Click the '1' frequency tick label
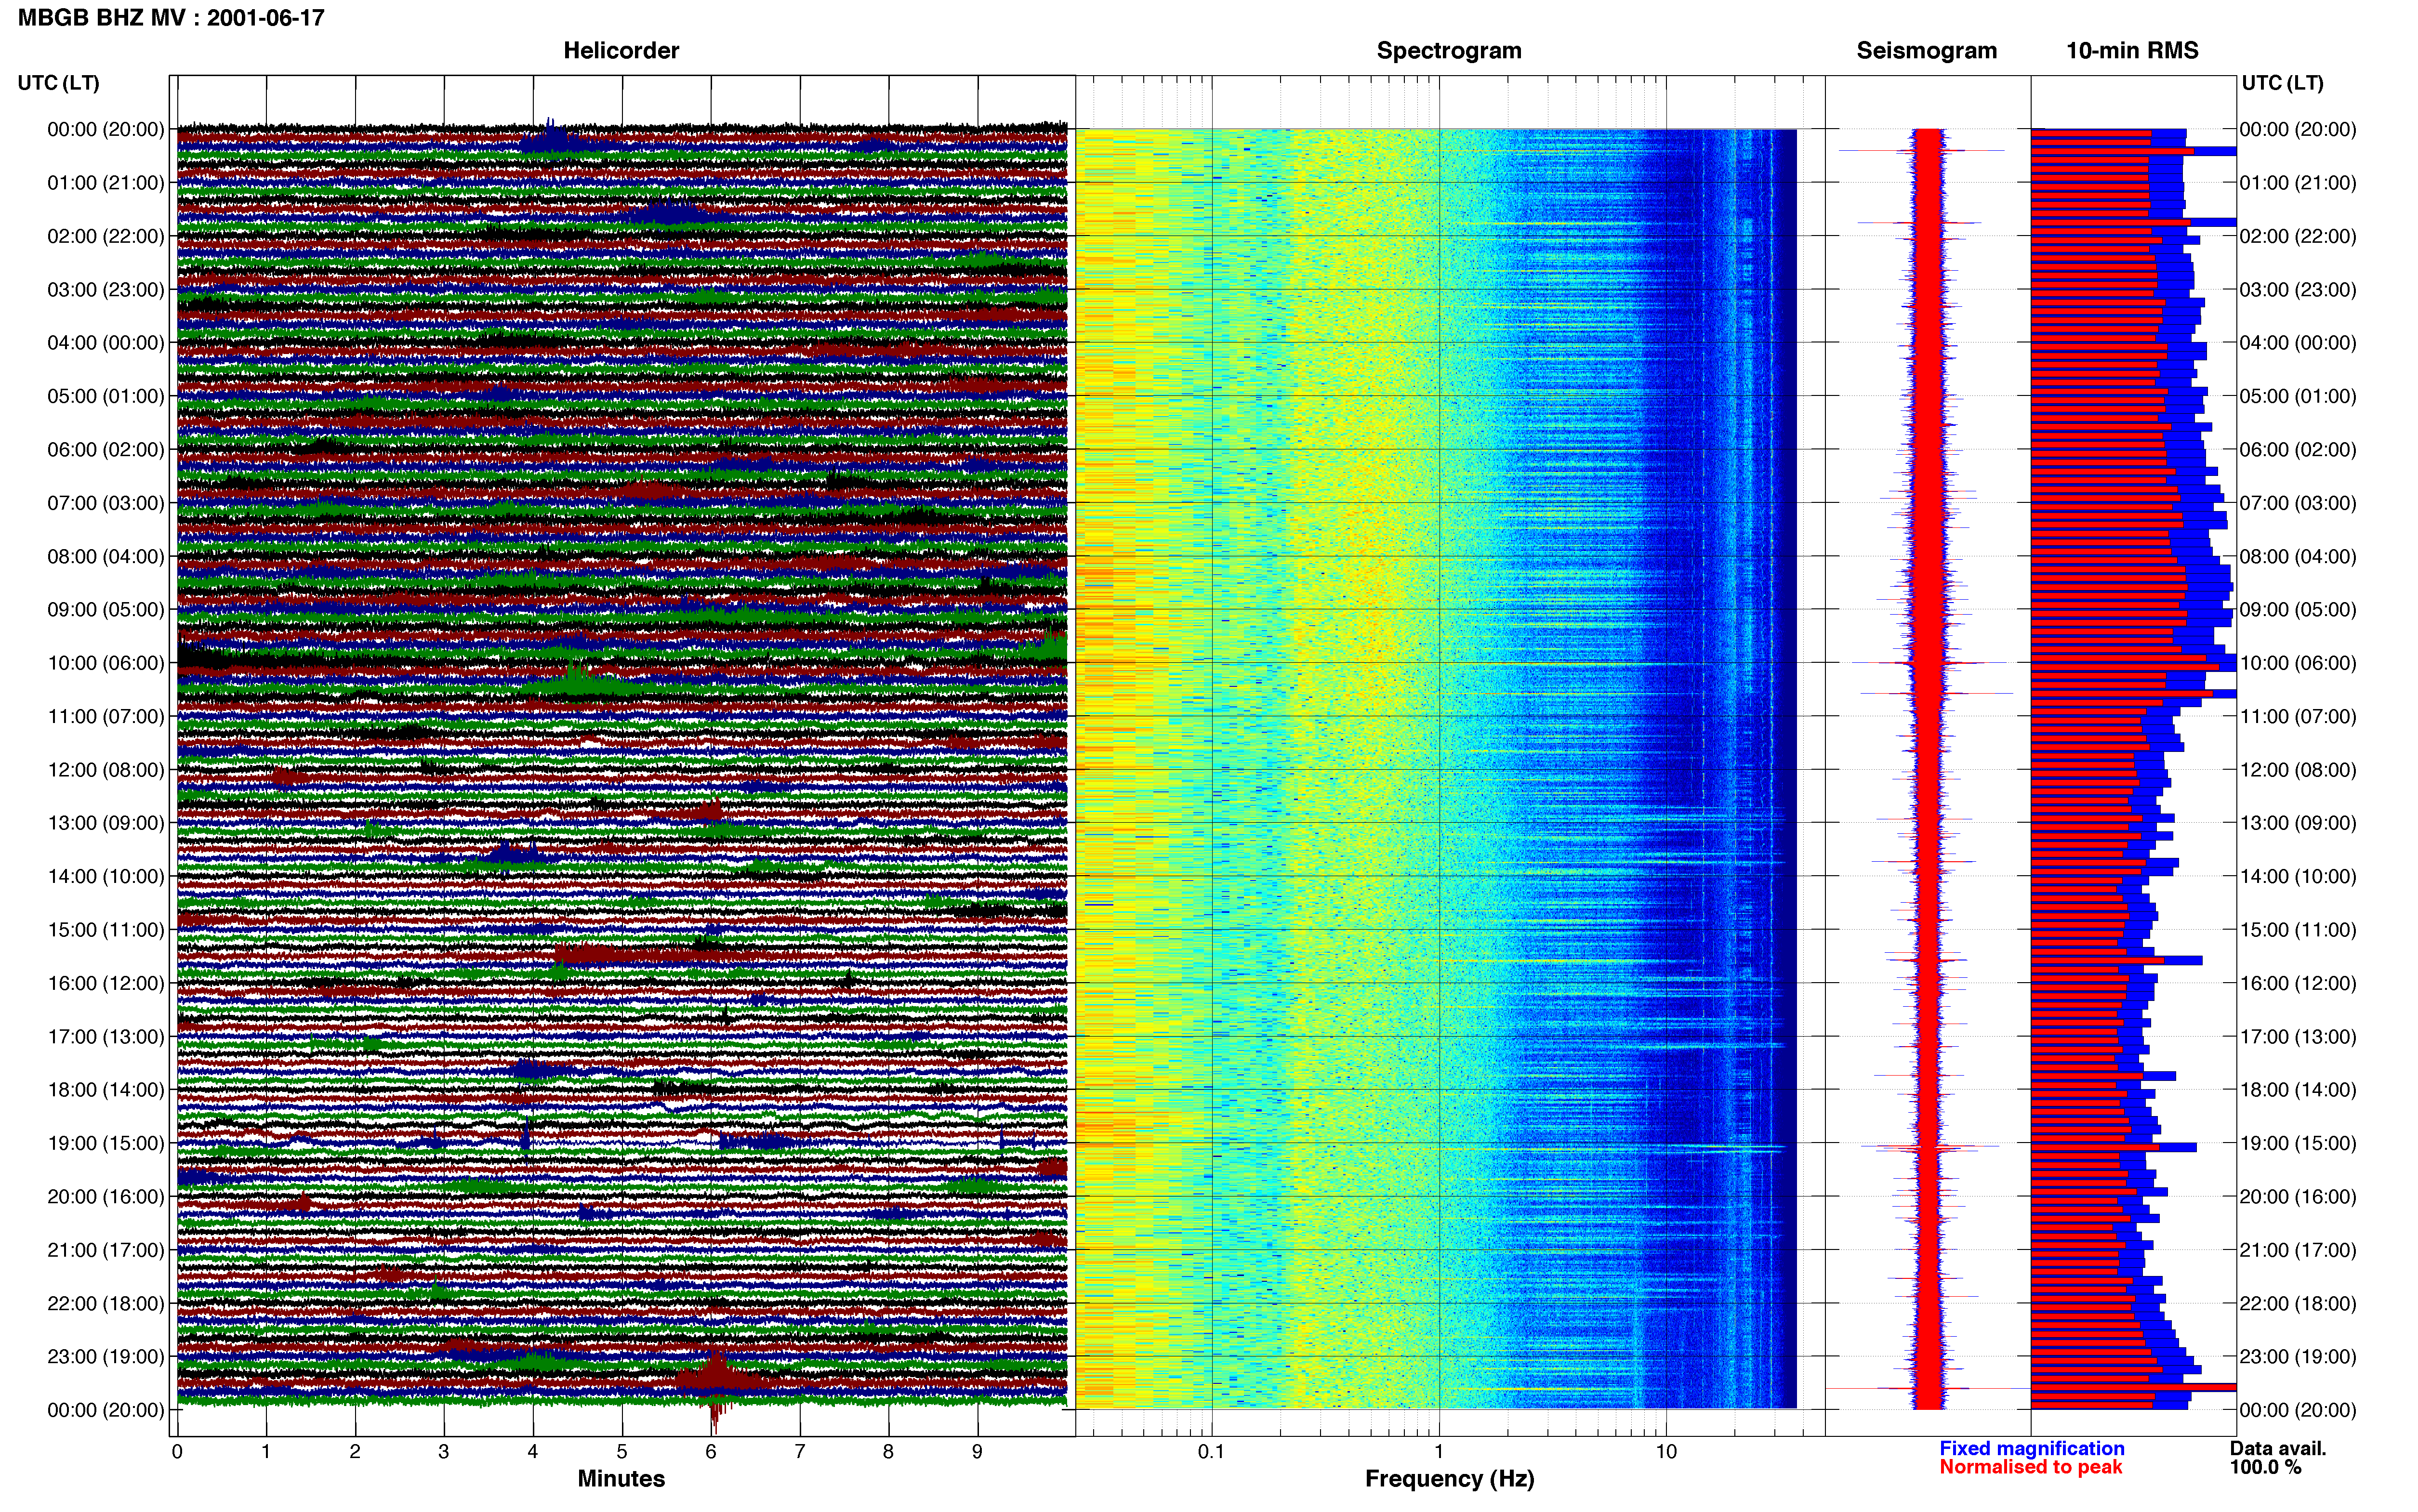 (1439, 1452)
